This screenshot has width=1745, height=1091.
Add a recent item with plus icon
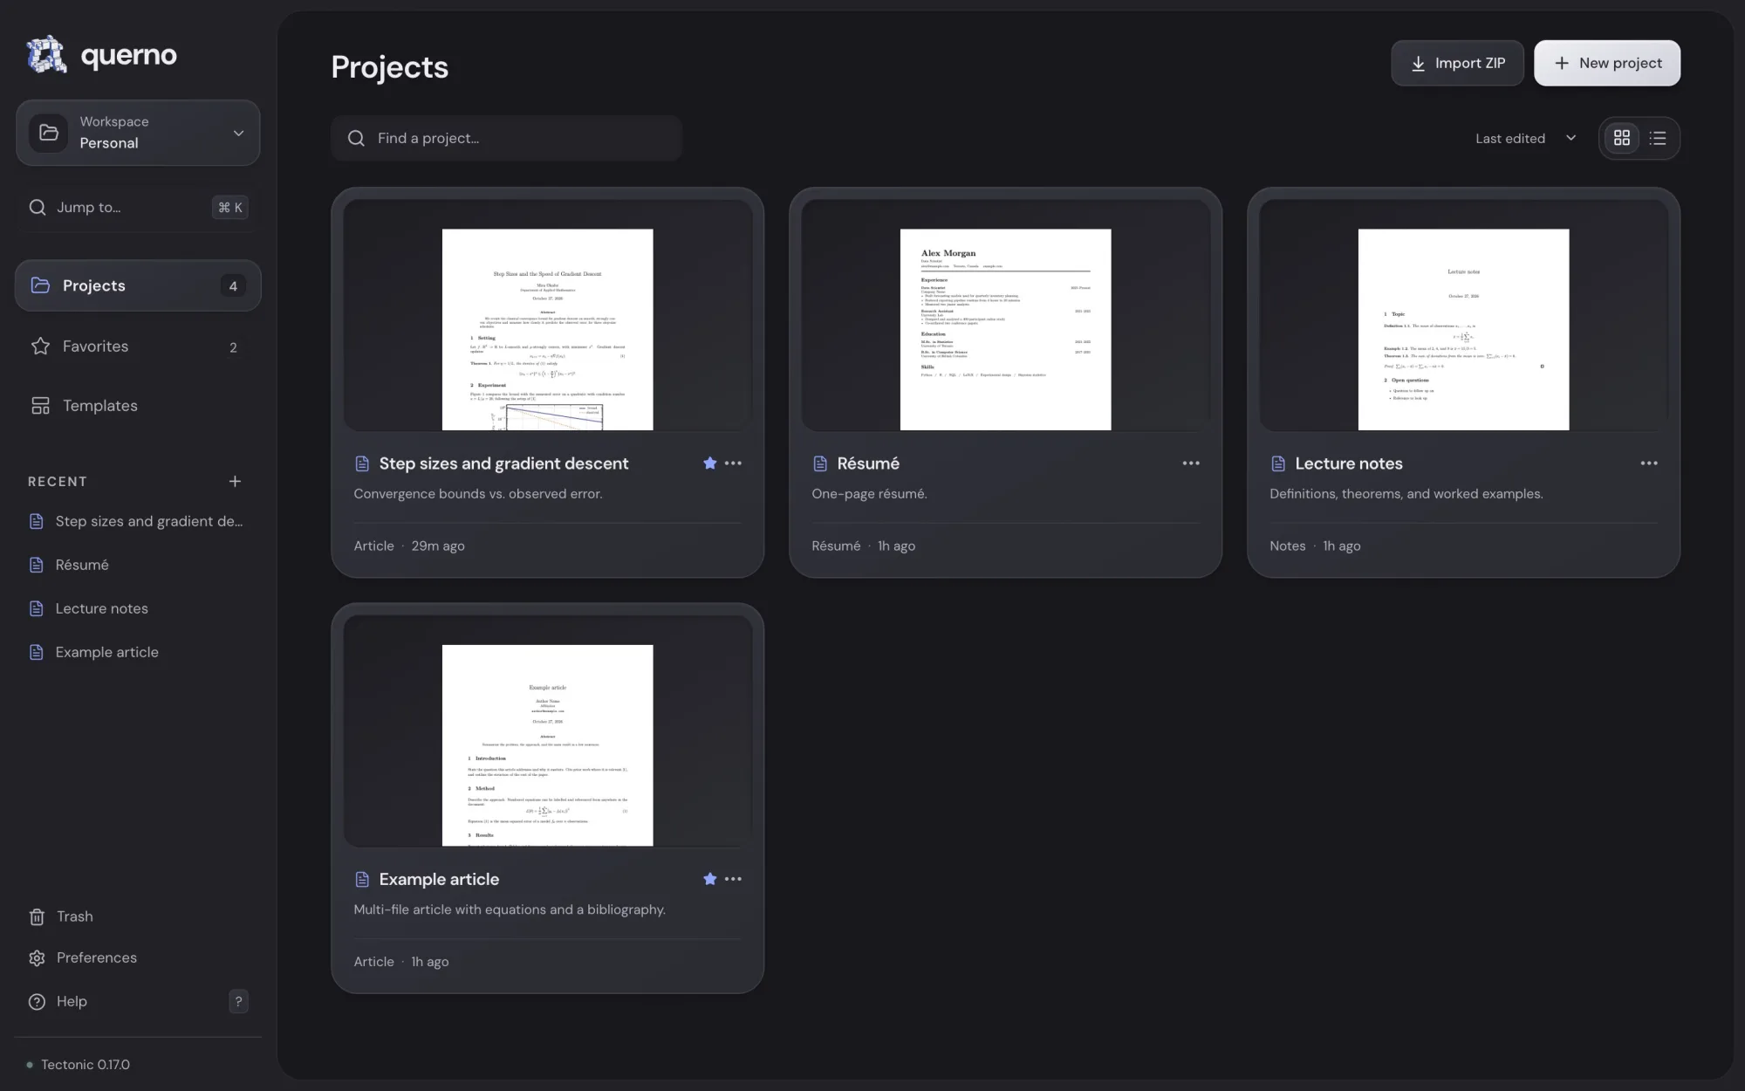tap(235, 481)
